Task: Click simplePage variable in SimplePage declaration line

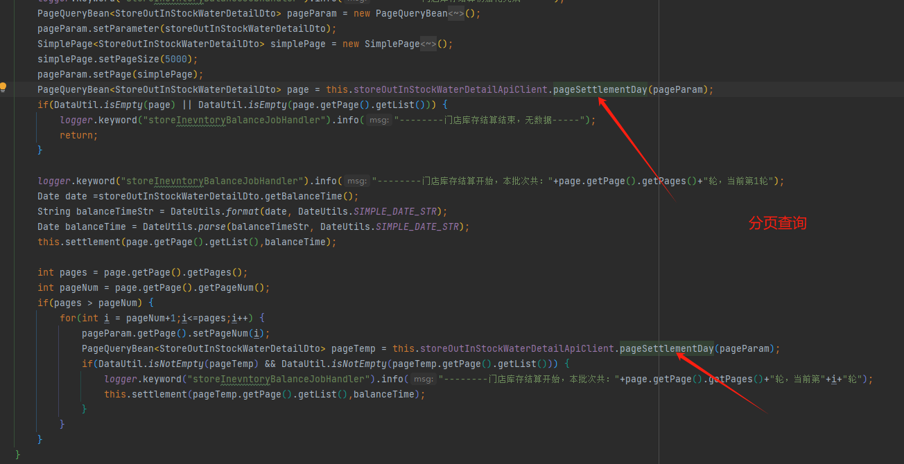Action: 297,44
